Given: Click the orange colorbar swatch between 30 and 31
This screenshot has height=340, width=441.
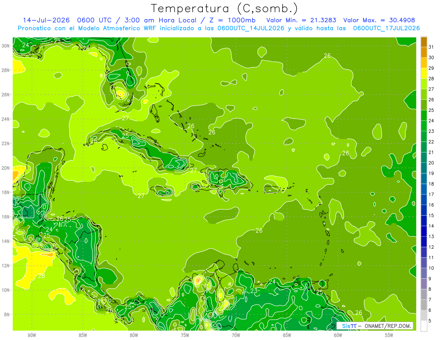Looking at the screenshot, I should pos(424,52).
